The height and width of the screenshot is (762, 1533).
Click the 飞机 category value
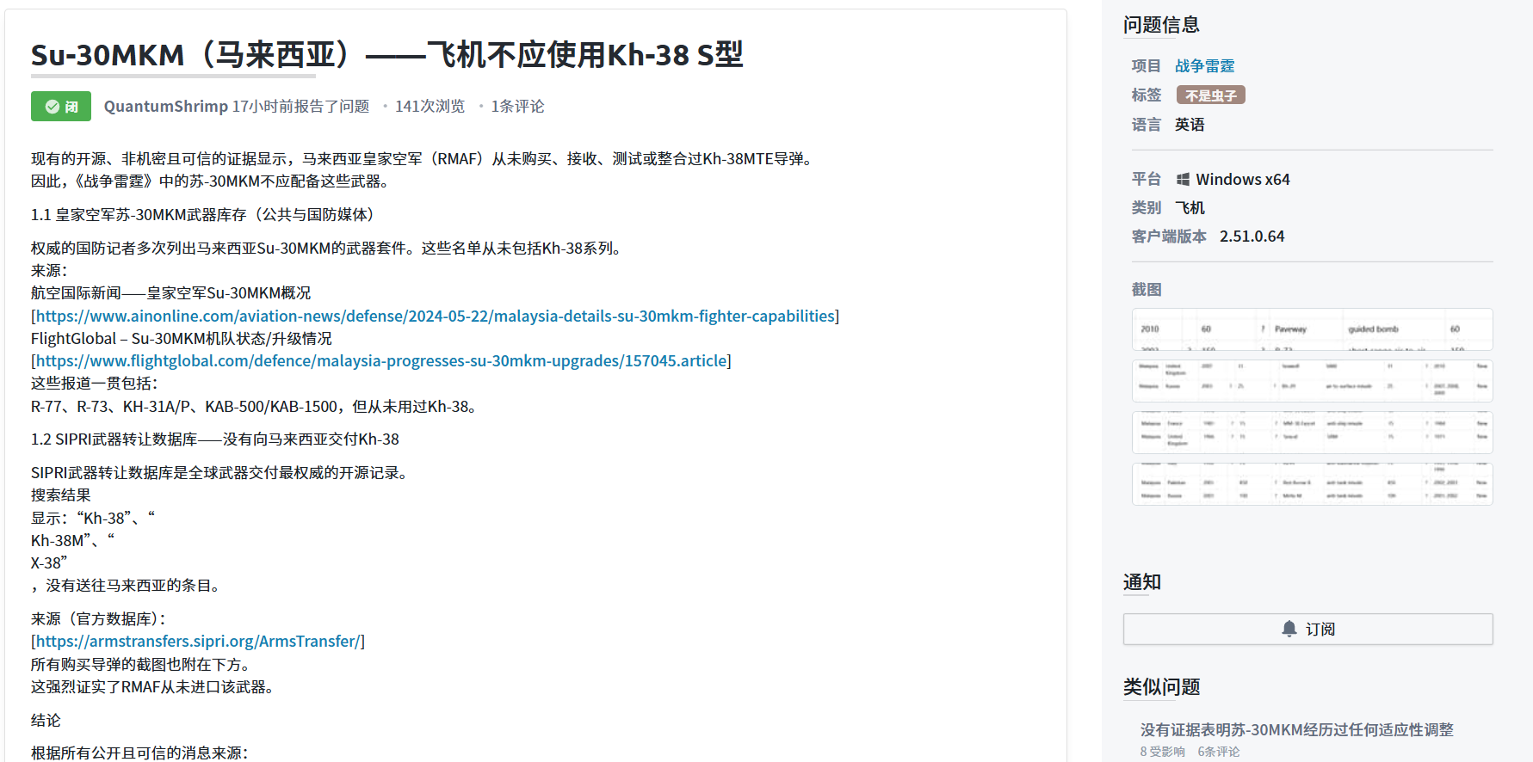1190,208
